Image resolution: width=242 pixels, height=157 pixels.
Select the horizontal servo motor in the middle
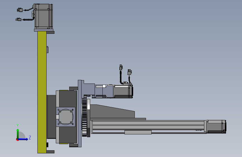tap(123, 91)
